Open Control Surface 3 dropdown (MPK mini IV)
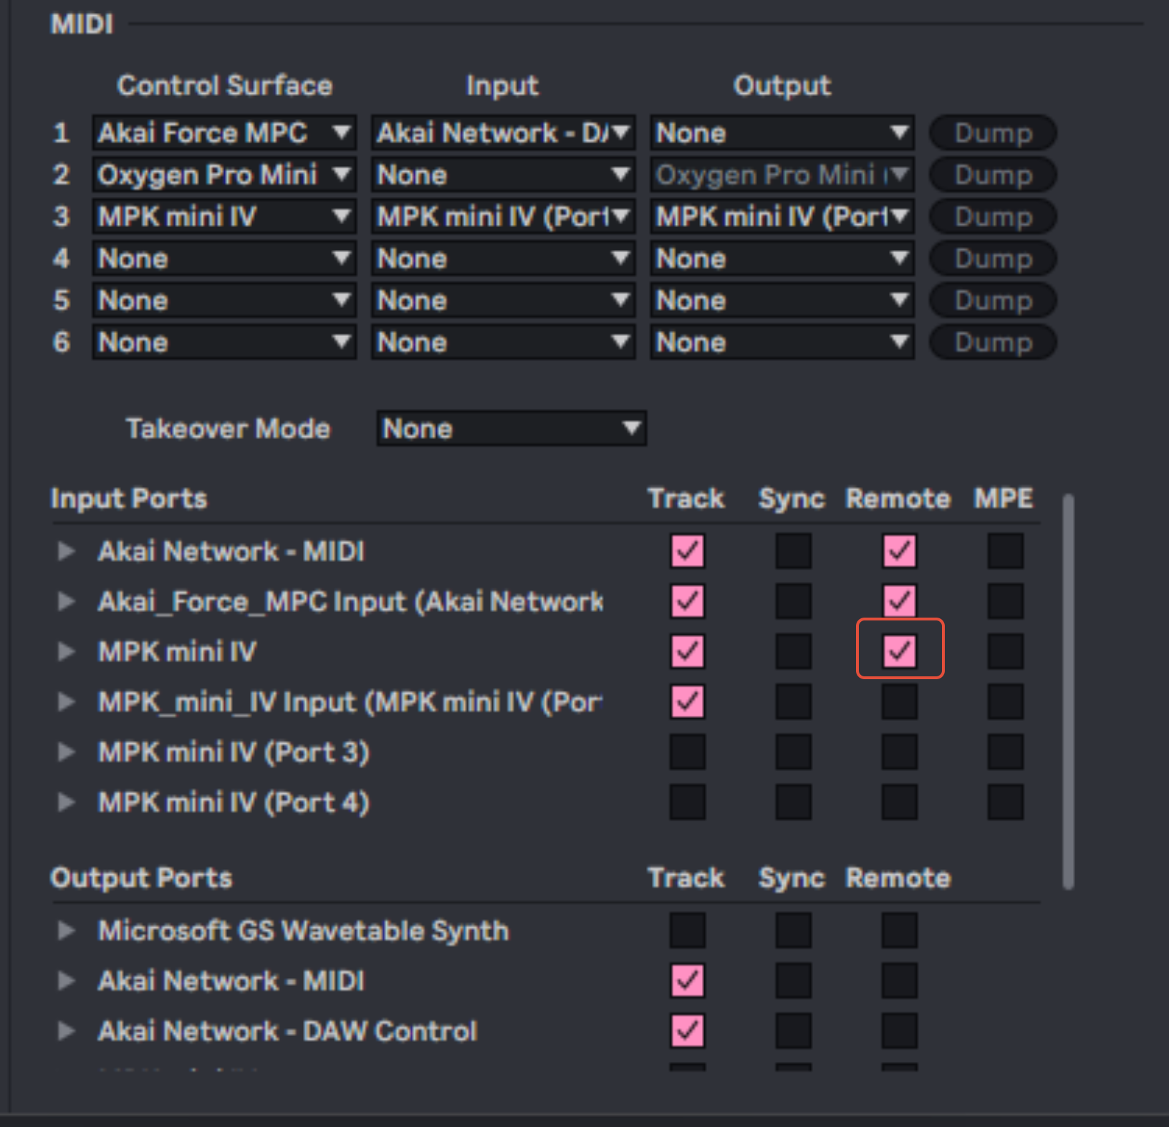The height and width of the screenshot is (1127, 1169). 224,216
